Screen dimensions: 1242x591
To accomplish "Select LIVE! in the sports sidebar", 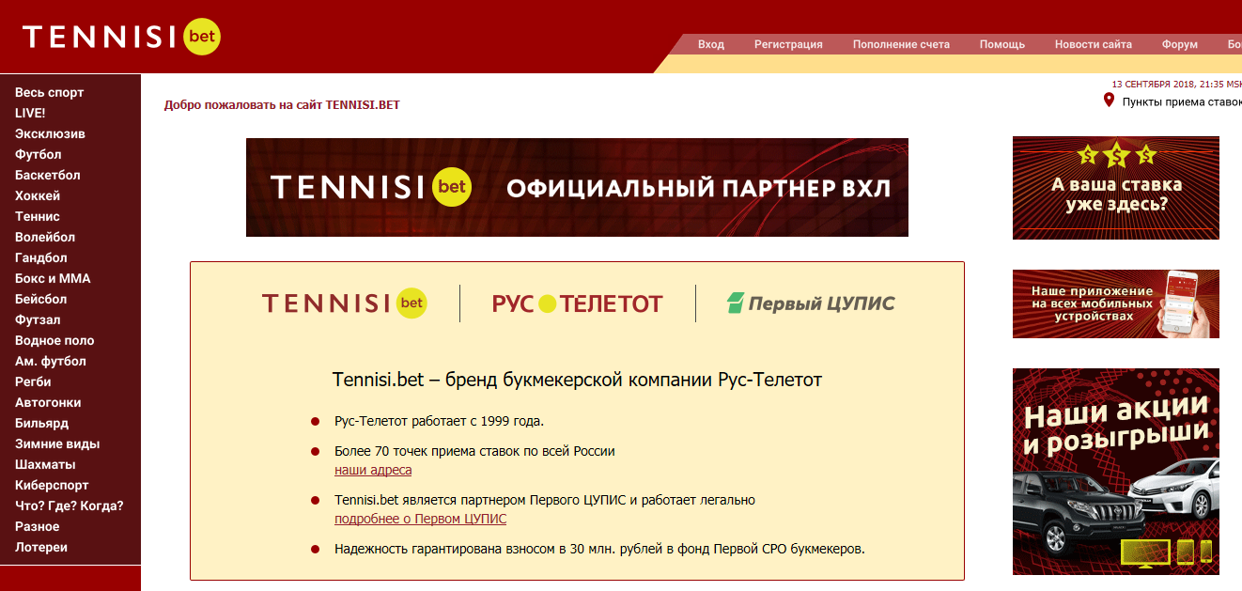I will [x=30, y=113].
